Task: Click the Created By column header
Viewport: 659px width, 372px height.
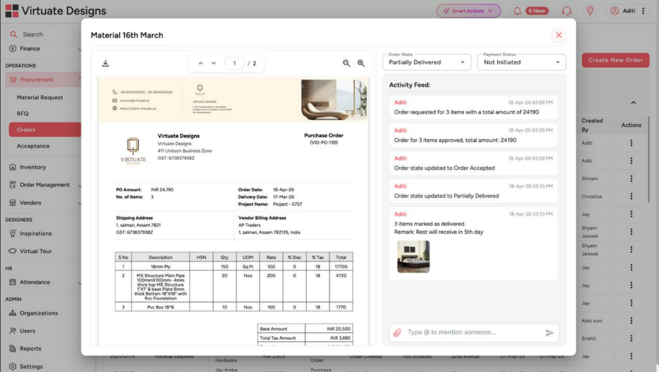Action: pos(592,126)
